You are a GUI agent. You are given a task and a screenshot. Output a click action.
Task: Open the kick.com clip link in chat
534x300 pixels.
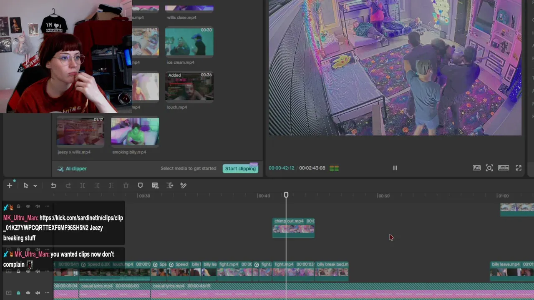63,223
